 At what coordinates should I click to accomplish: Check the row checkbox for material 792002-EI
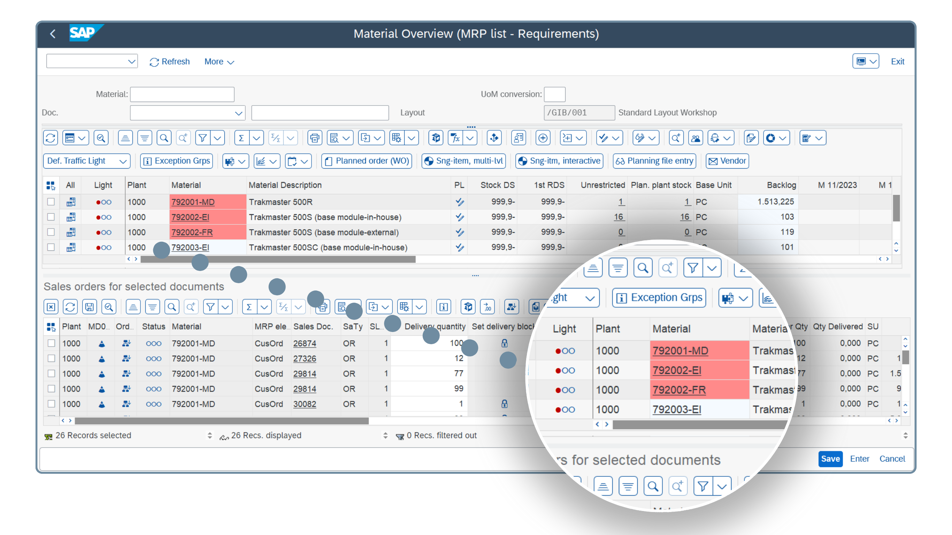pos(51,217)
